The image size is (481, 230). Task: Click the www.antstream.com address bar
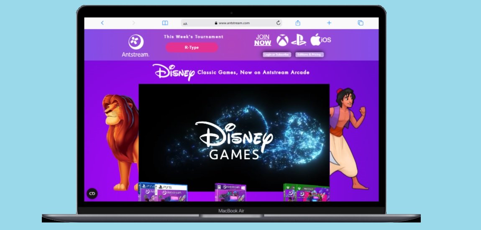point(232,23)
